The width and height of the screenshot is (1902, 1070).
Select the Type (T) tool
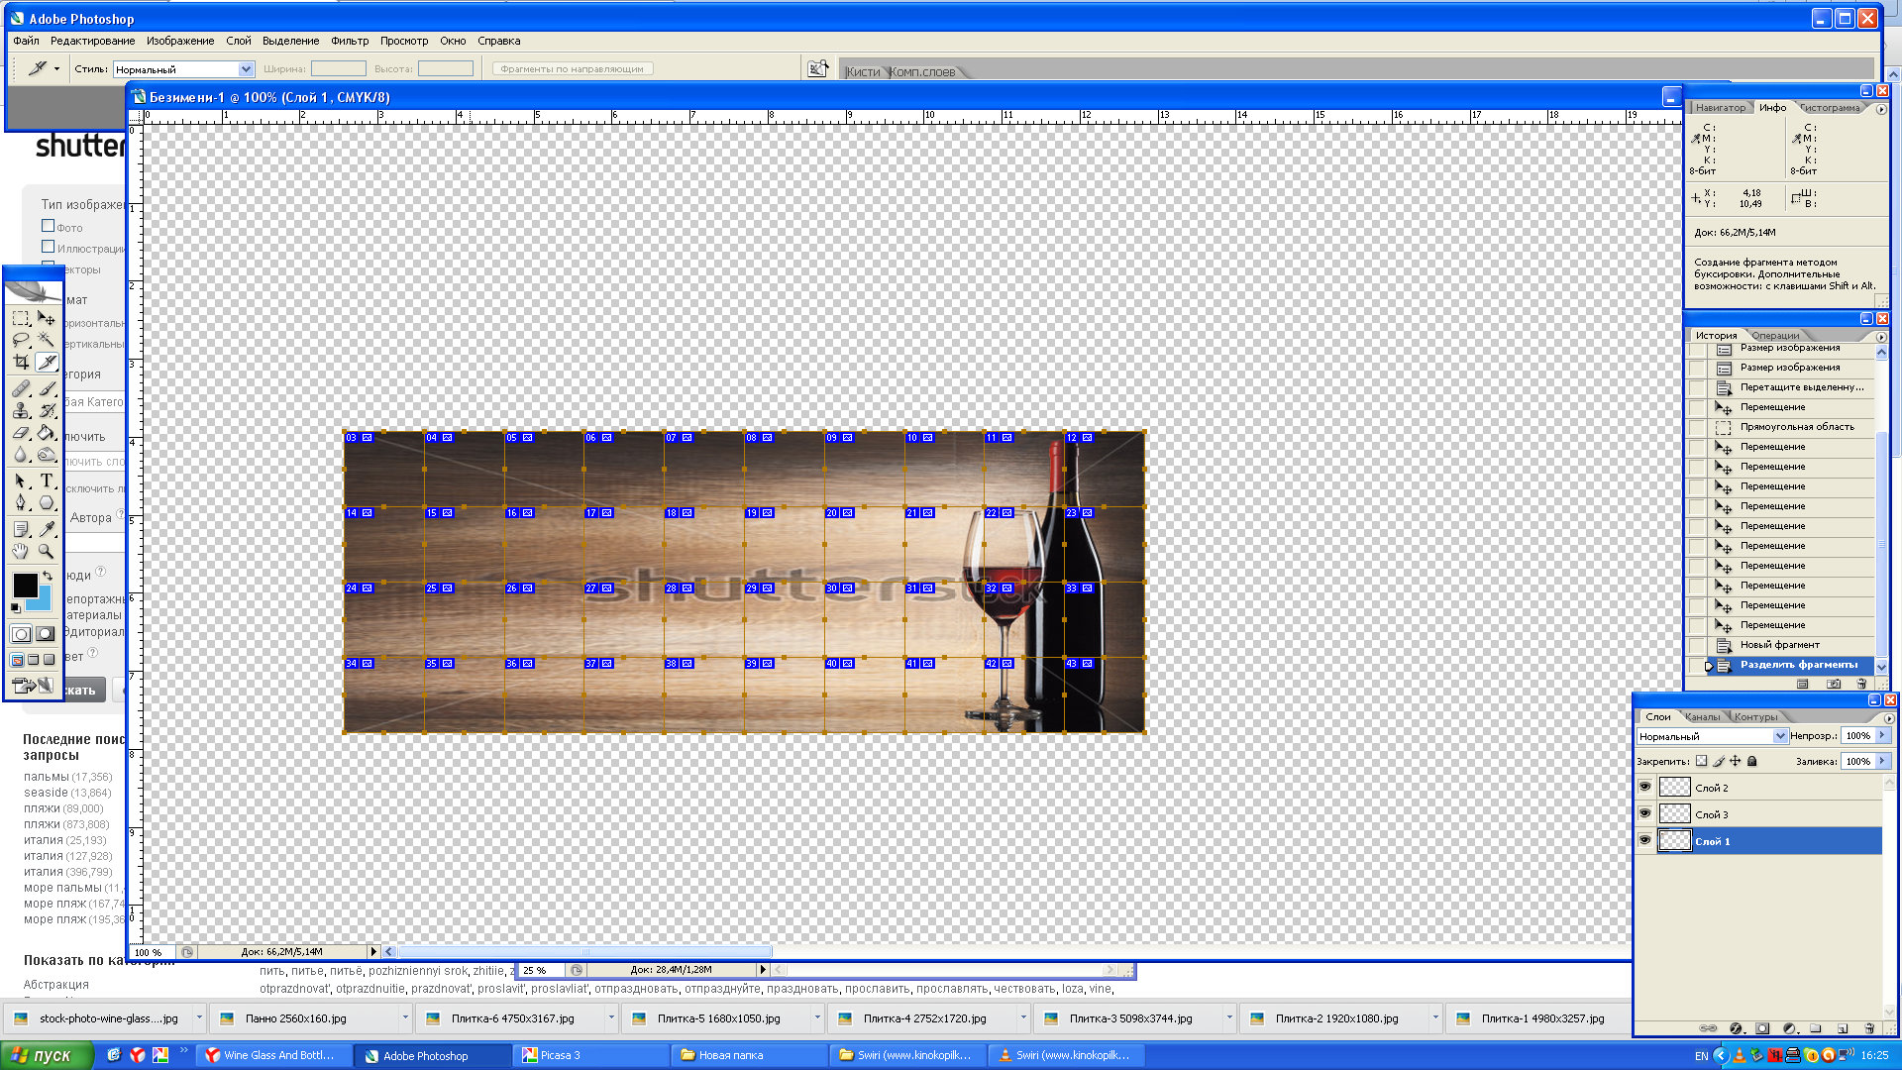[47, 481]
